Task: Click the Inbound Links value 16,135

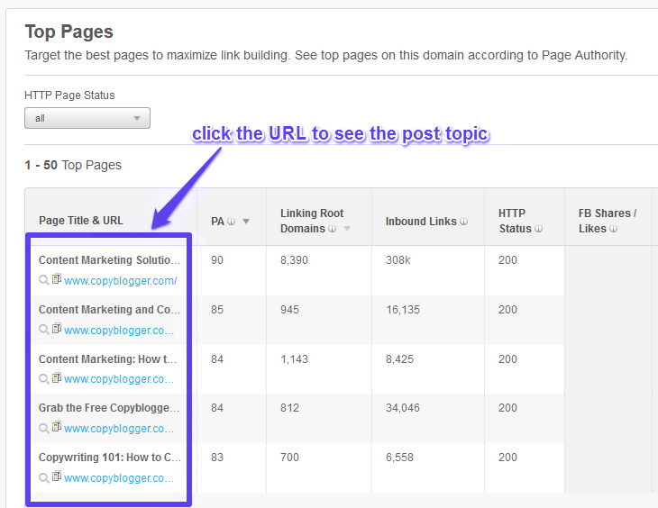Action: coord(403,310)
